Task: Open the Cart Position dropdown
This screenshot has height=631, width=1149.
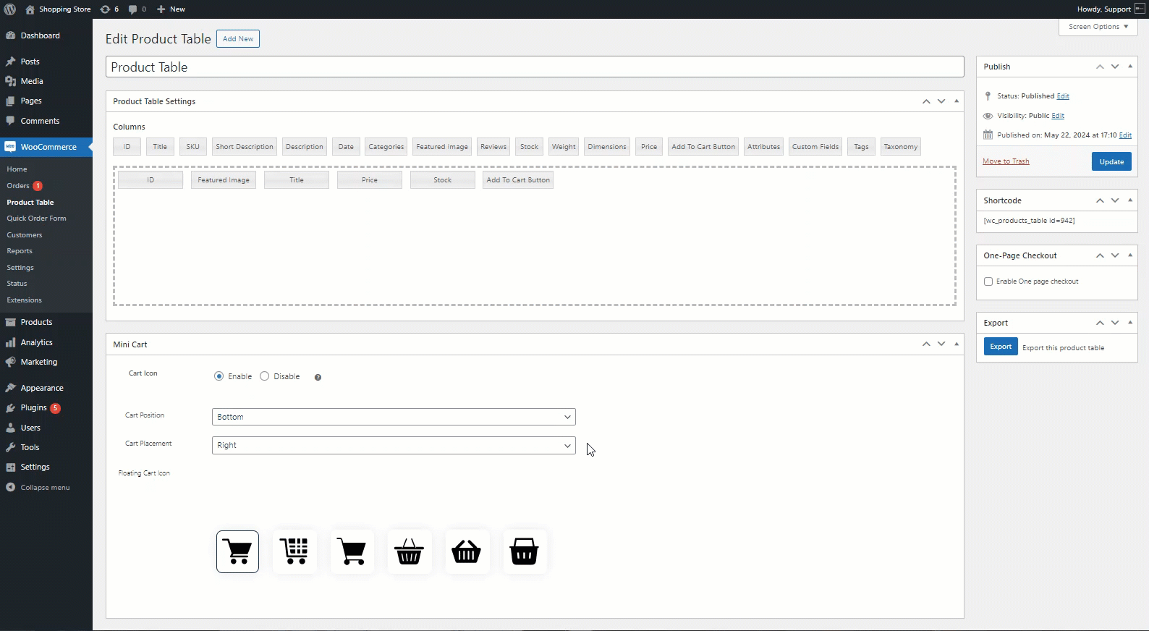Action: point(394,417)
